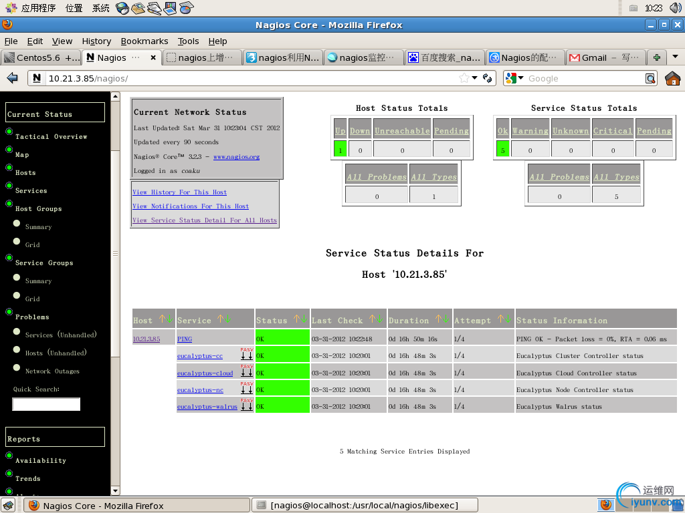
Task: Click the Nagios site icon in address bar
Action: 37,78
